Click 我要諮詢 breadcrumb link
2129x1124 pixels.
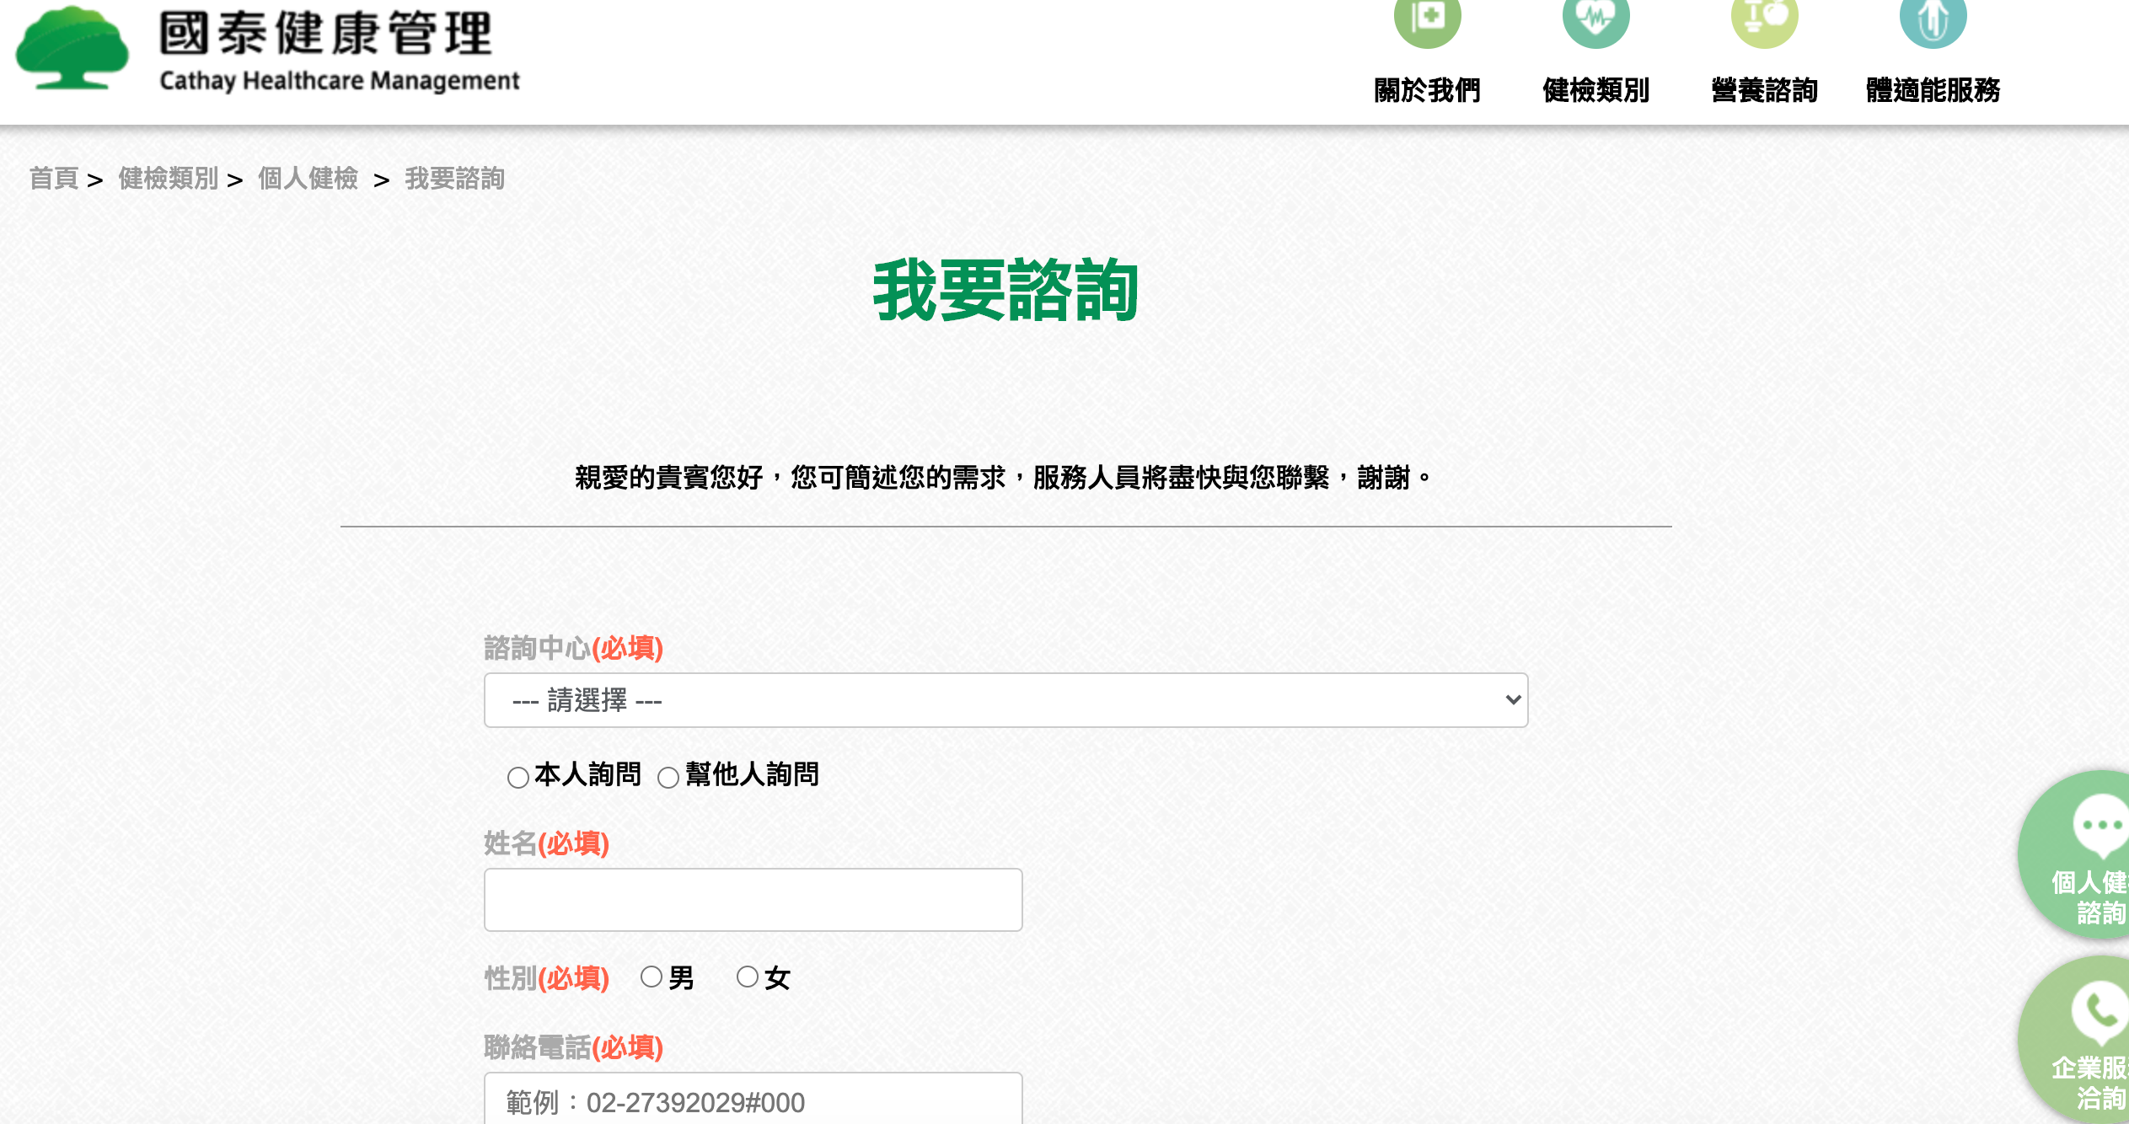pyautogui.click(x=454, y=179)
